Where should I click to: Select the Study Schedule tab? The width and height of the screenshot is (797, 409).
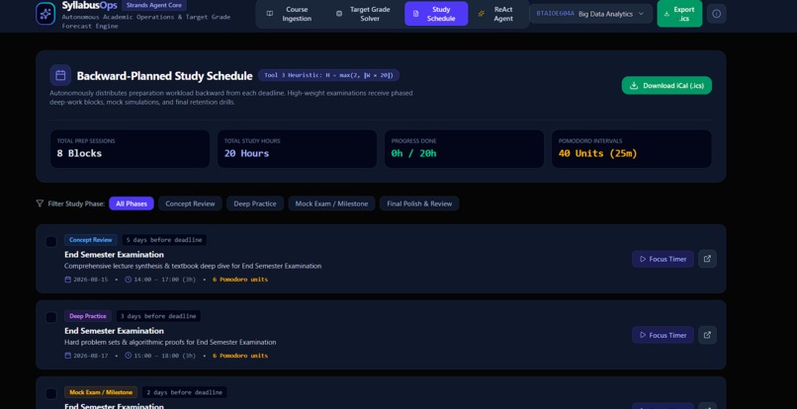coord(436,14)
